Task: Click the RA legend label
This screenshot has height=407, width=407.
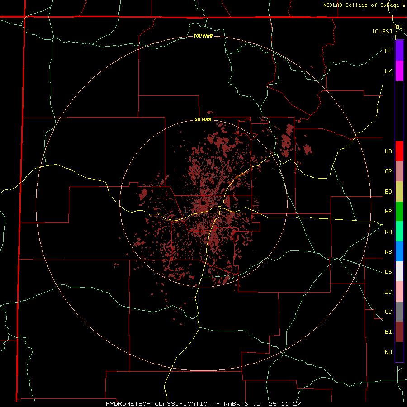Action: click(x=388, y=232)
